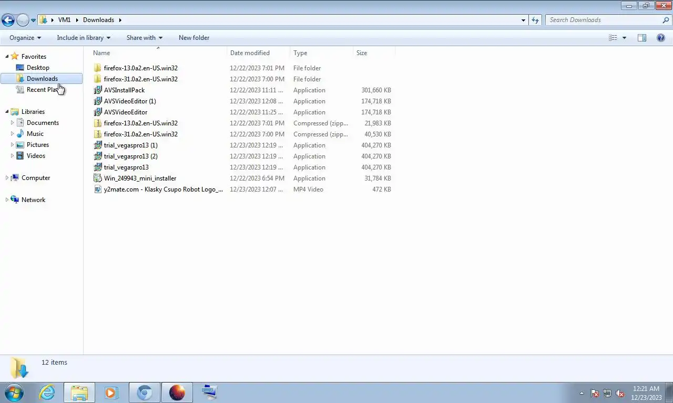This screenshot has width=673, height=403.
Task: Select the firefox-31.0a2 compressed zip icon
Action: pyautogui.click(x=97, y=134)
